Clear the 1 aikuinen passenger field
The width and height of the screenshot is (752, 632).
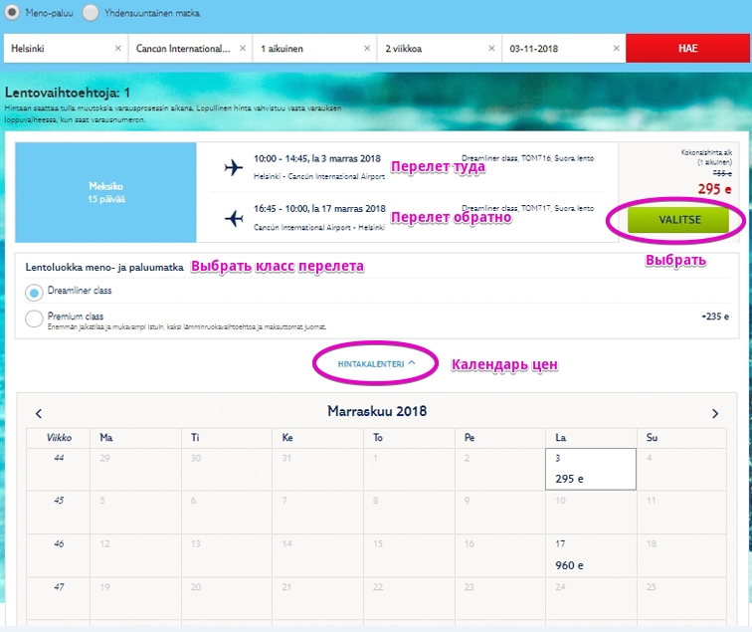pos(366,48)
